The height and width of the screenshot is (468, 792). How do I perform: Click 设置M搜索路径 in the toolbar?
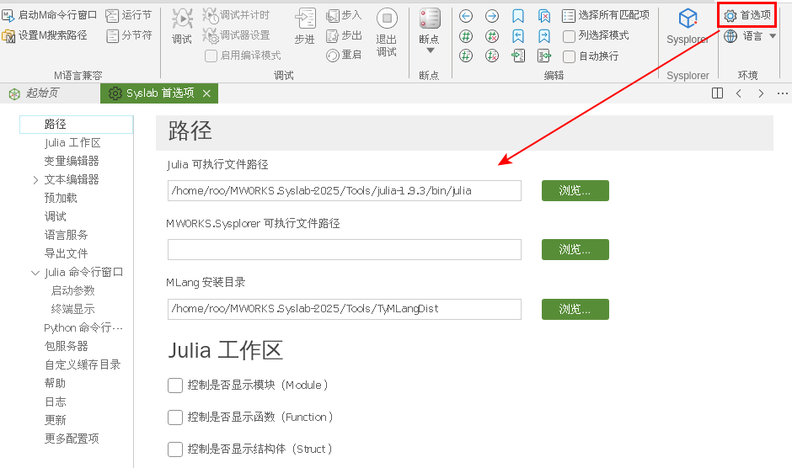[45, 35]
